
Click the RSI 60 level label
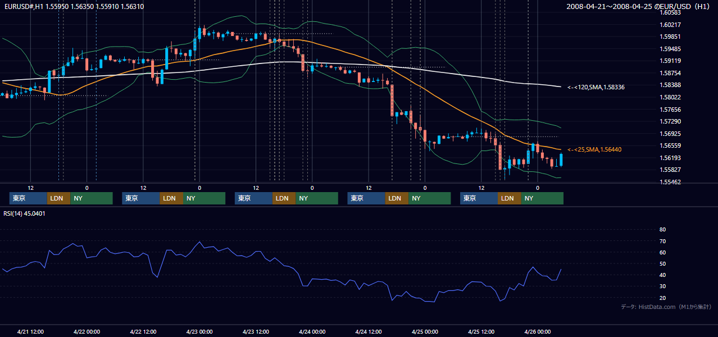(x=662, y=252)
